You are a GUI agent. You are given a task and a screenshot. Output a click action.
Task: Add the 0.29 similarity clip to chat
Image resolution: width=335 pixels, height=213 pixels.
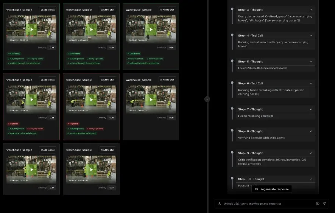(108, 10)
